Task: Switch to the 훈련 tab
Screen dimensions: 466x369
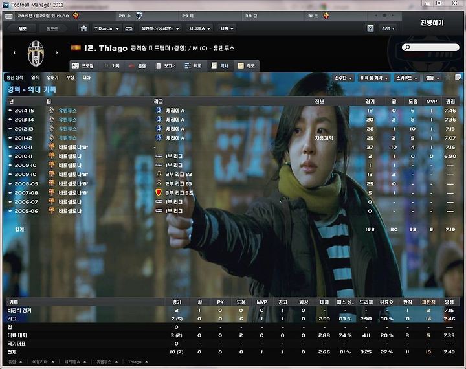Action: click(137, 66)
